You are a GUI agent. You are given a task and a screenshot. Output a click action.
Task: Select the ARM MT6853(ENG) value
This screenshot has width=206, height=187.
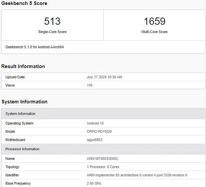102,159
